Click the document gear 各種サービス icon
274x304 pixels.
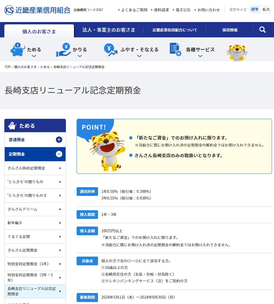coord(176,49)
